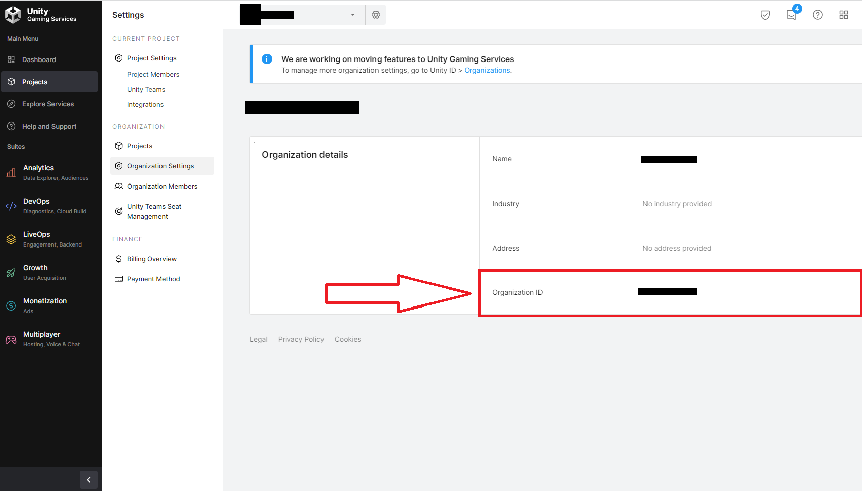Screen dimensions: 862x491
Task: Click the Monetization suite title
Action: [x=45, y=301]
